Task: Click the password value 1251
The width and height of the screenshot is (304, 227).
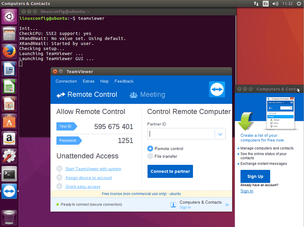Action: (x=125, y=141)
